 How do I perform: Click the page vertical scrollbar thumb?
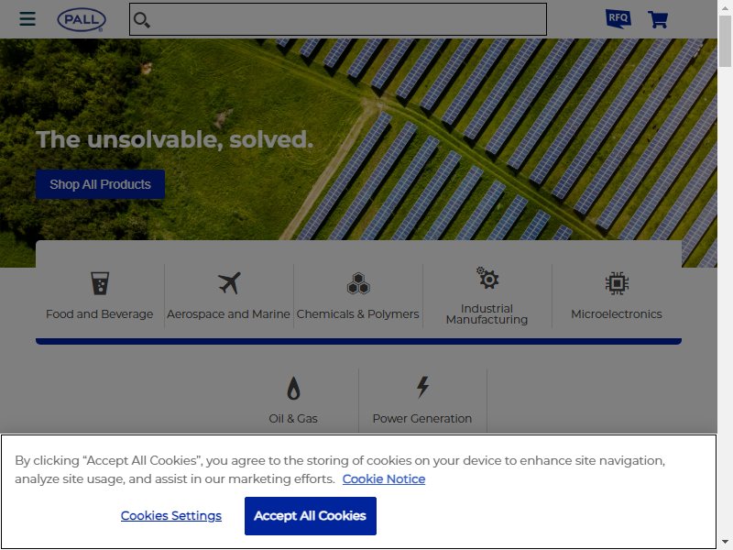(725, 41)
